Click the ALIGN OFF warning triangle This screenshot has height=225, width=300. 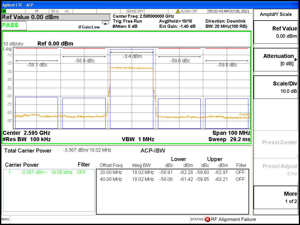coord(178,11)
